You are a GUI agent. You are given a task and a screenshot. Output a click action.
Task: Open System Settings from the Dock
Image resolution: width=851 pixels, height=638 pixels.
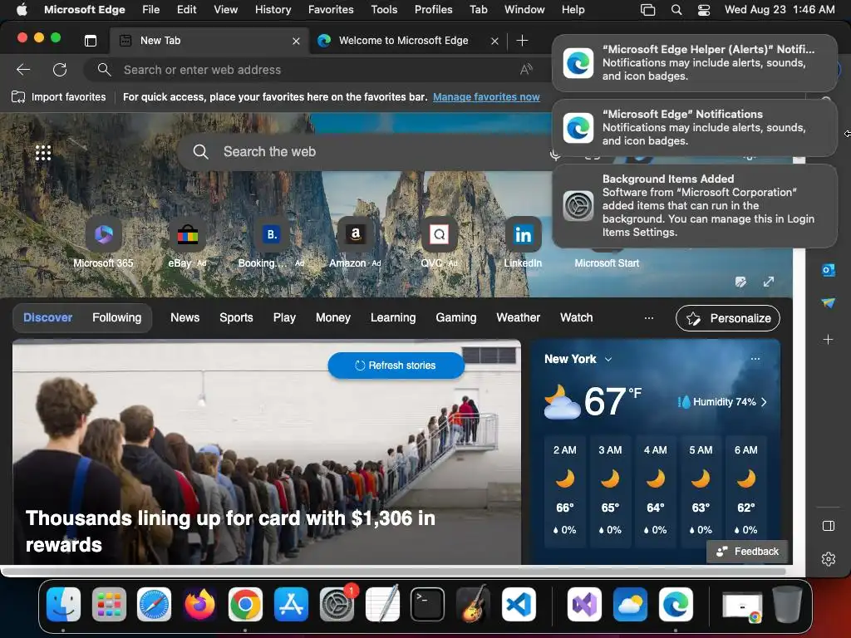click(x=337, y=604)
